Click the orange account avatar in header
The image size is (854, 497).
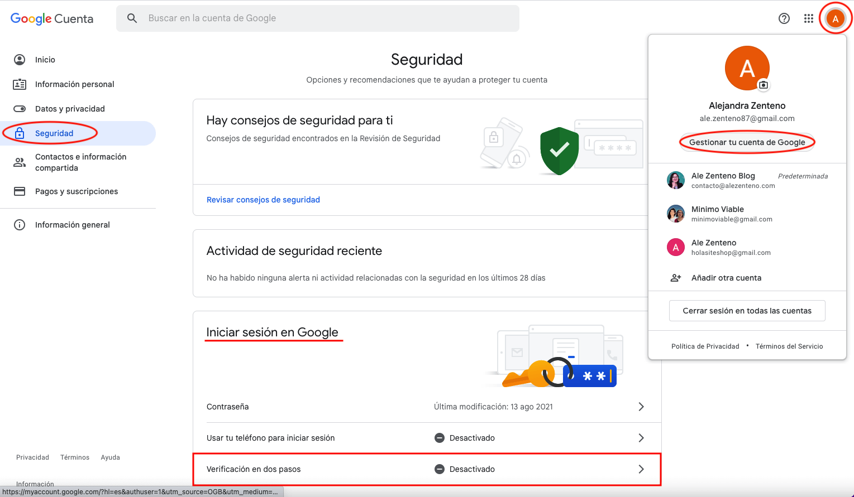(836, 18)
